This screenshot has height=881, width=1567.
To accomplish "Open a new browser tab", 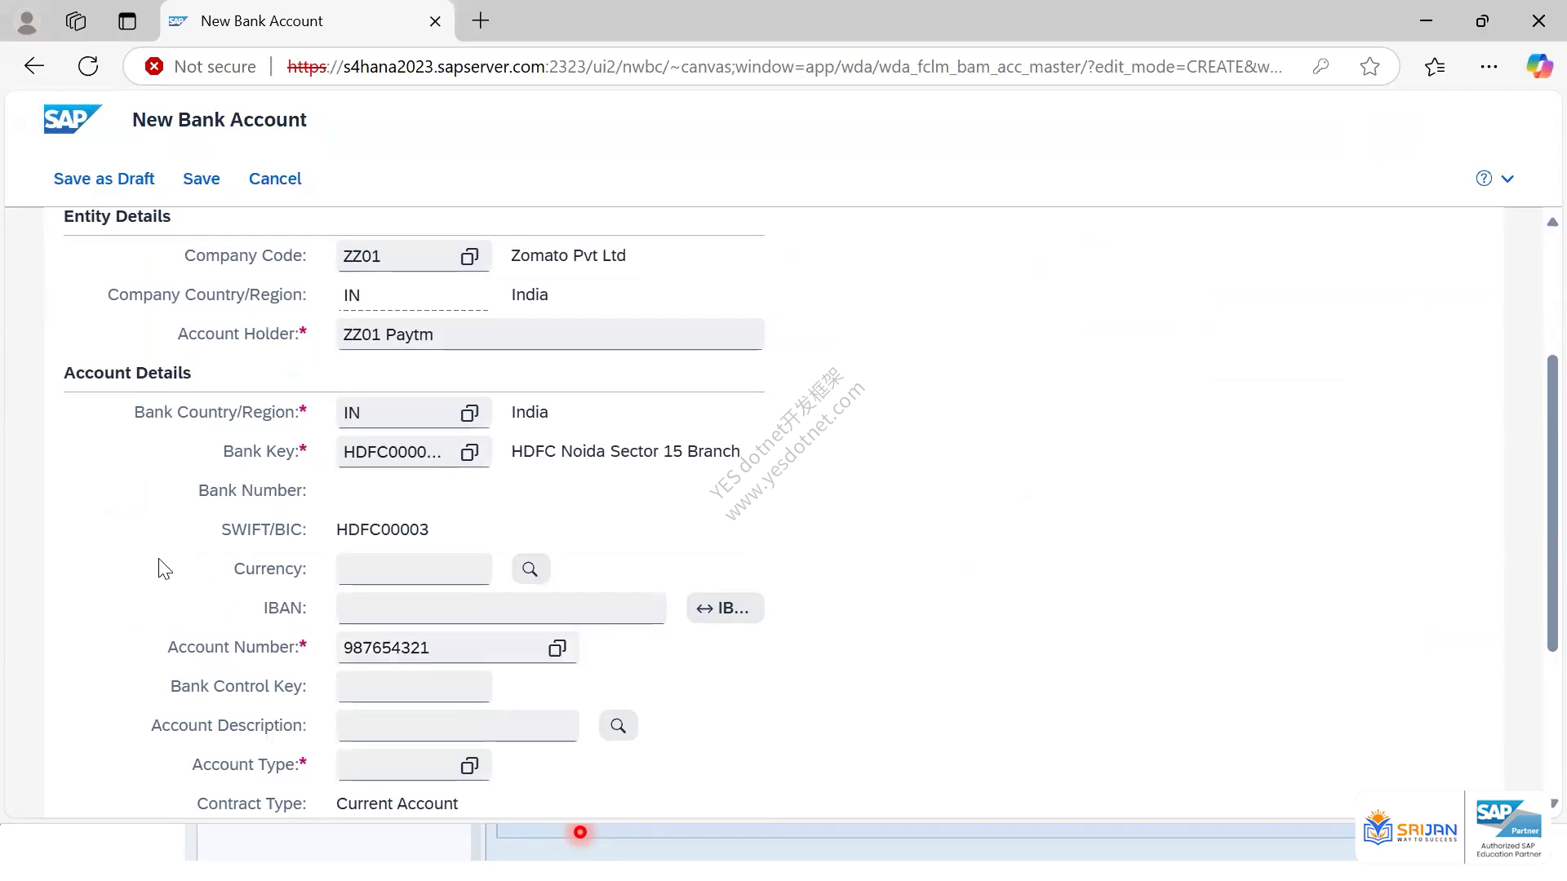I will (481, 21).
